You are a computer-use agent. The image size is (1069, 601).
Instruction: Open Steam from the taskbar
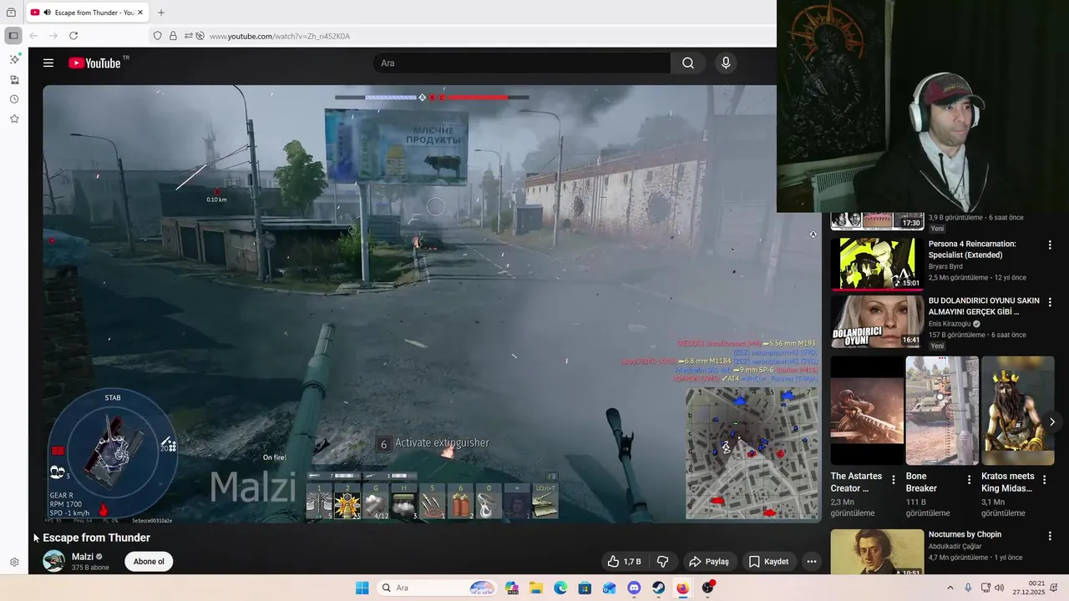tap(658, 588)
